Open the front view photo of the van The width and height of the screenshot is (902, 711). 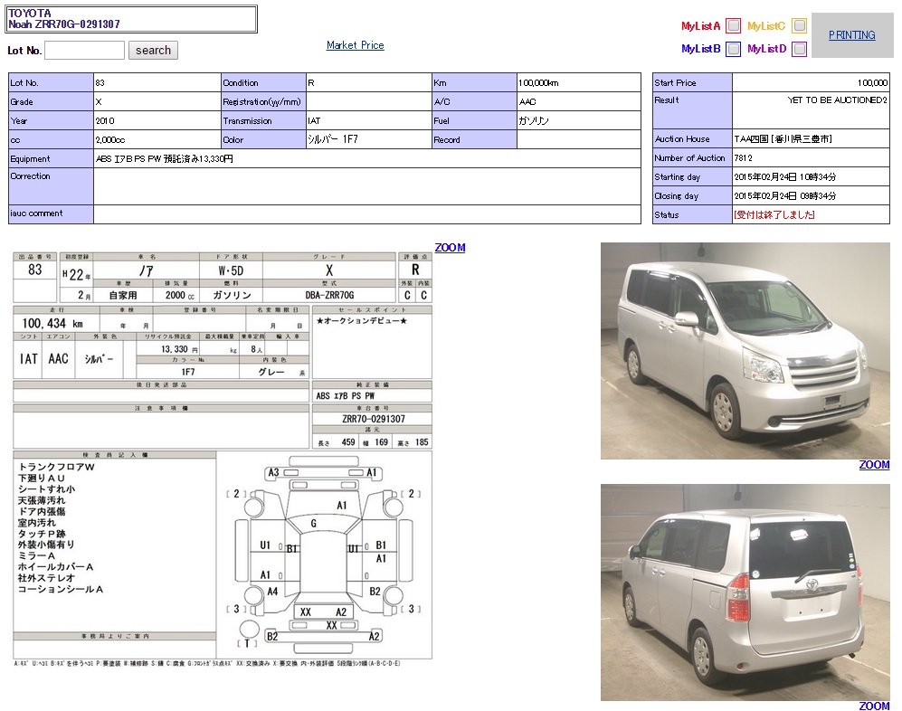[745, 351]
